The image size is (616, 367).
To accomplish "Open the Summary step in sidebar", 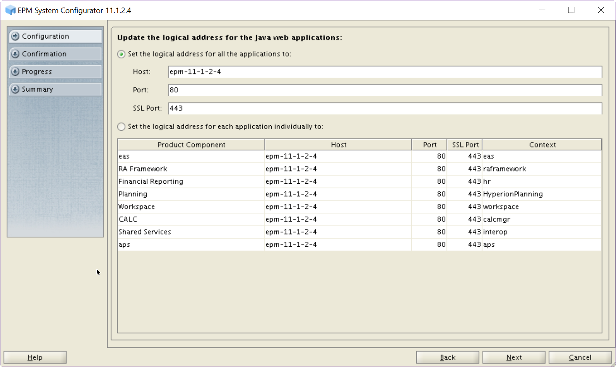I will point(55,89).
